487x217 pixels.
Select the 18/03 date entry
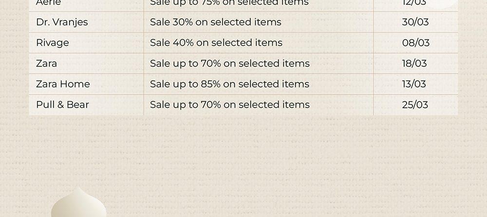(x=414, y=63)
